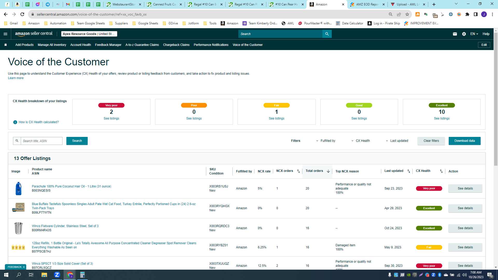Switch to the AMZ EOD Report tab
The image size is (498, 280).
(x=367, y=4)
